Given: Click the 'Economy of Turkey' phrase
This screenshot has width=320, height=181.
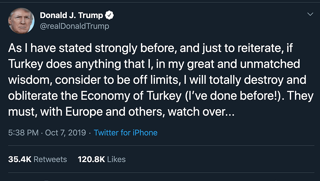Looking at the screenshot, I should (131, 96).
